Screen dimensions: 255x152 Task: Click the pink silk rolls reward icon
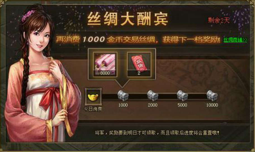pyautogui.click(x=105, y=64)
